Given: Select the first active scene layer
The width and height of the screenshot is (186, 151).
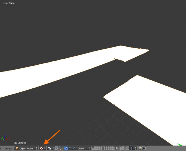Looking at the screenshot, I should pyautogui.click(x=93, y=147).
